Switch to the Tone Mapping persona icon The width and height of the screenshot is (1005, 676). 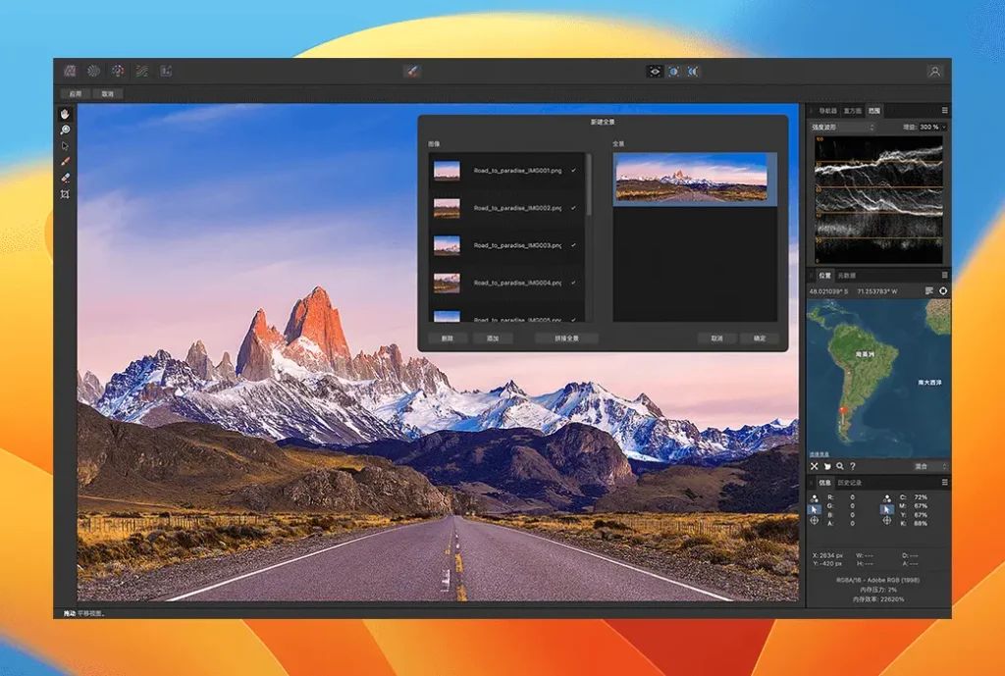[x=141, y=71]
